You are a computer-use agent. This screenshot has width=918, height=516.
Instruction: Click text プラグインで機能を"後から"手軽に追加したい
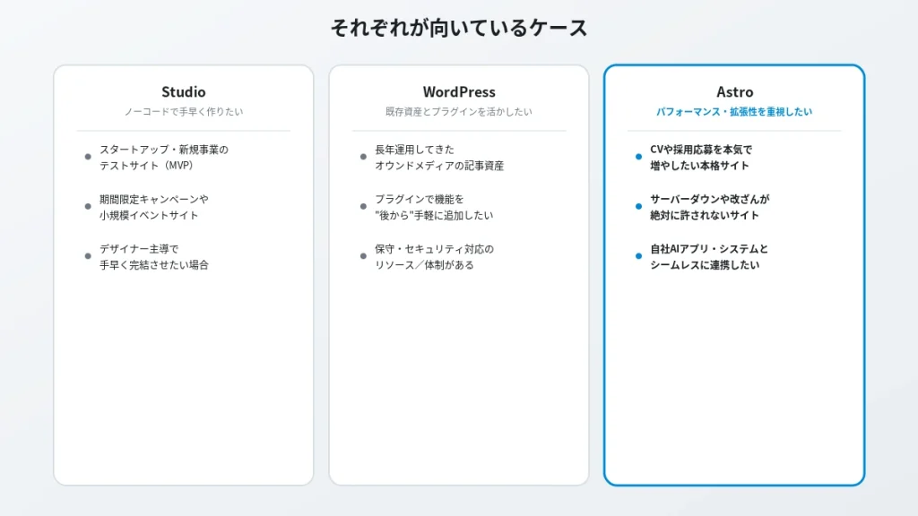pyautogui.click(x=434, y=207)
